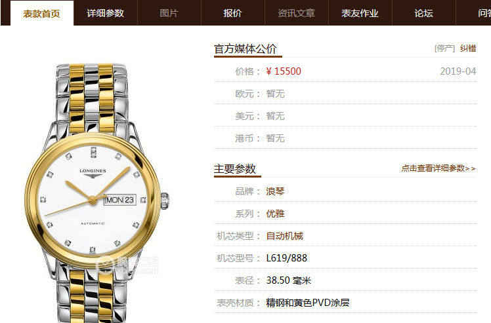
Task: Go to the 报价 tab
Action: [x=232, y=13]
